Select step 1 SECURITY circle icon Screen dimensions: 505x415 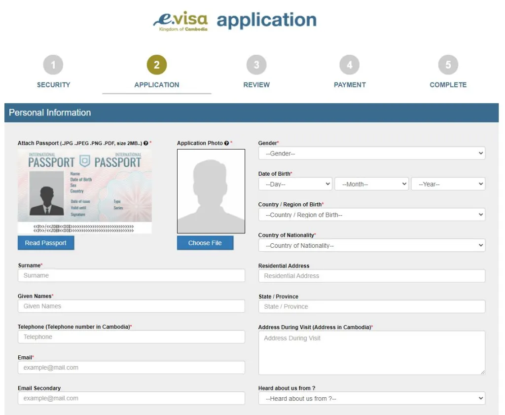53,65
